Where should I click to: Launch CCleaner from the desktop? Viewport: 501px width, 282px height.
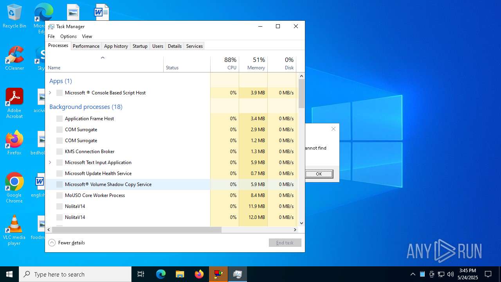(x=14, y=58)
